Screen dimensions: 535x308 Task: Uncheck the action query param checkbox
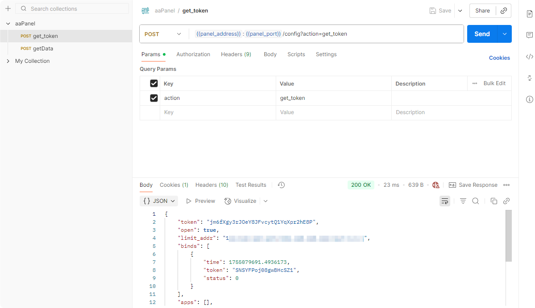click(154, 98)
